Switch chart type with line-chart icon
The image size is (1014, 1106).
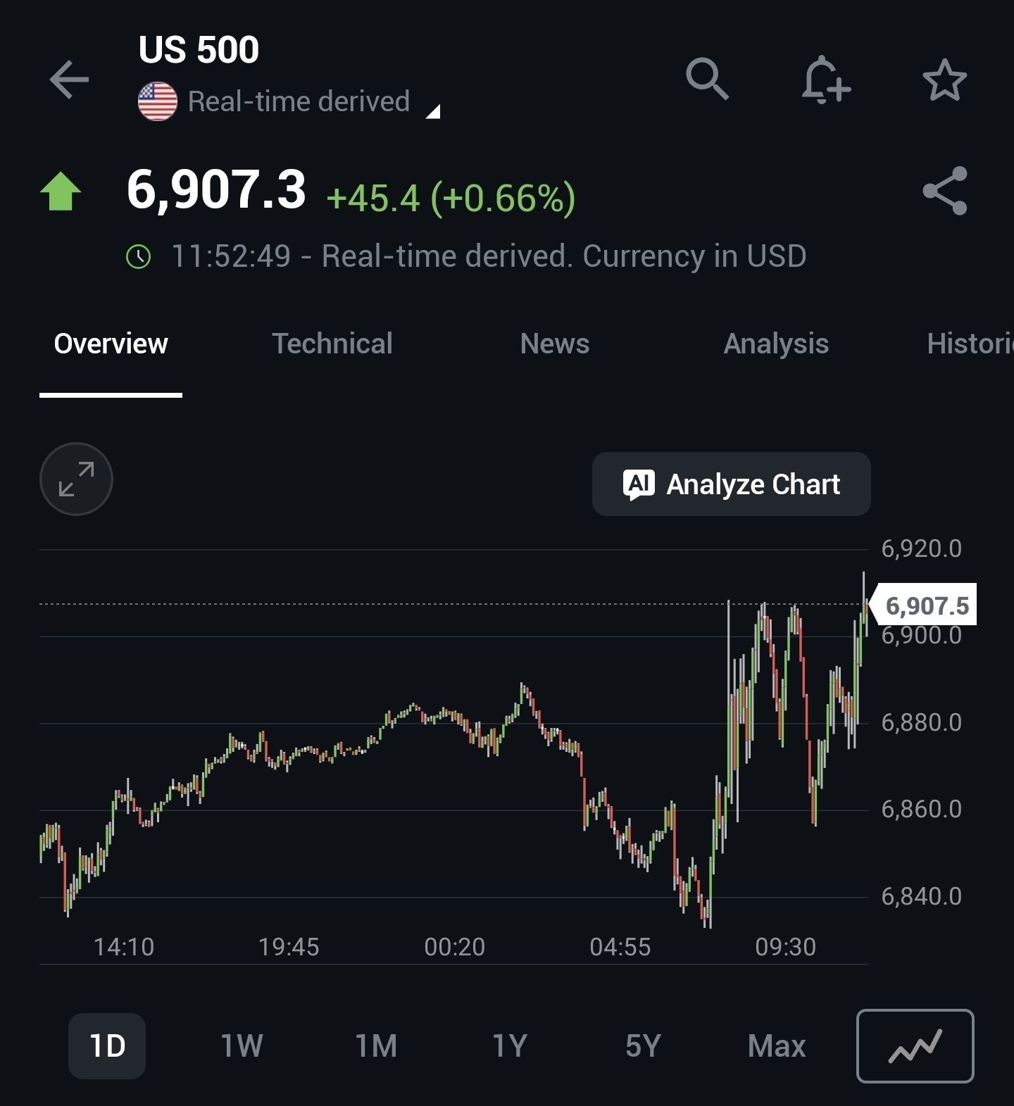point(915,1046)
